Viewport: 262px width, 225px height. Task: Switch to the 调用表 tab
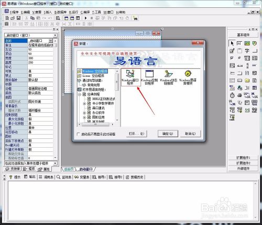(46, 177)
